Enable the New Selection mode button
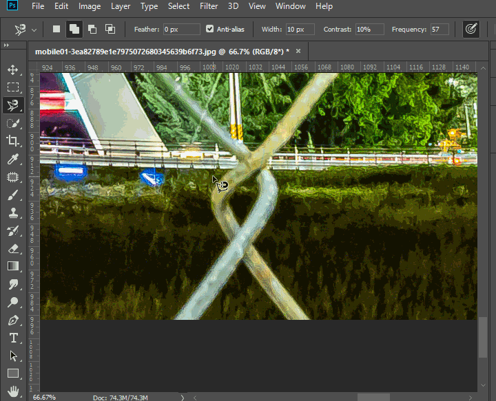Viewport: 496px width, 401px height. pos(57,30)
